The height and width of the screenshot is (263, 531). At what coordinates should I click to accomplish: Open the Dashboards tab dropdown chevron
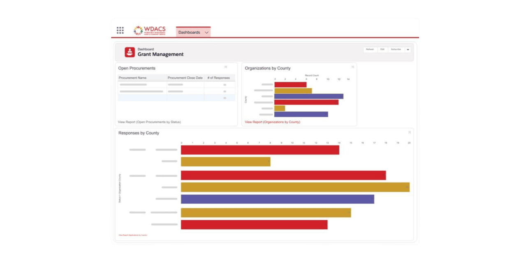tap(206, 32)
